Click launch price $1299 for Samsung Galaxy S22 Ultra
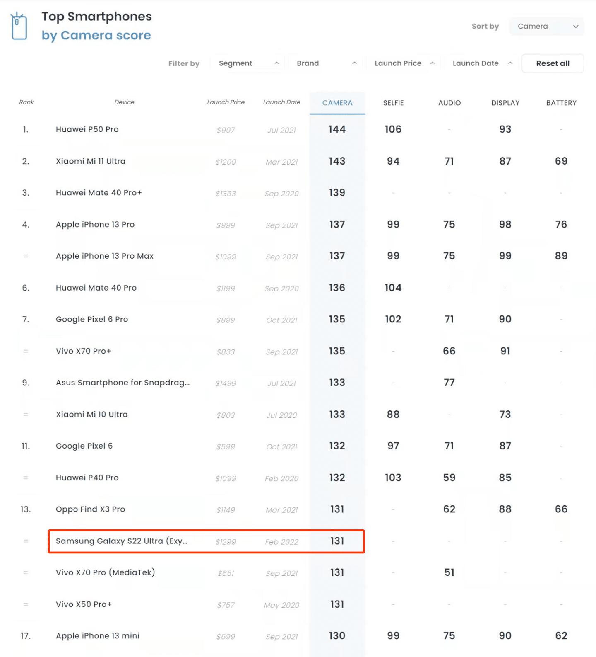The width and height of the screenshot is (596, 657). pos(226,542)
